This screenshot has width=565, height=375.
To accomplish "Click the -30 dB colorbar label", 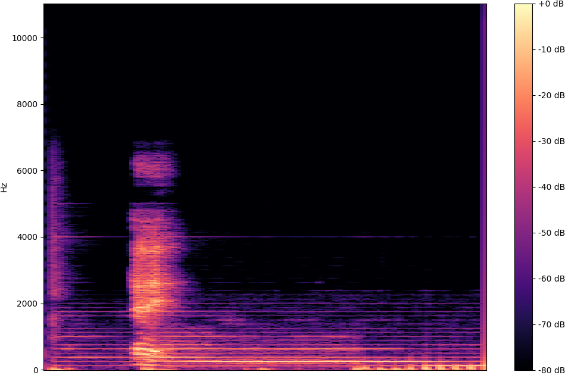I will tap(551, 141).
